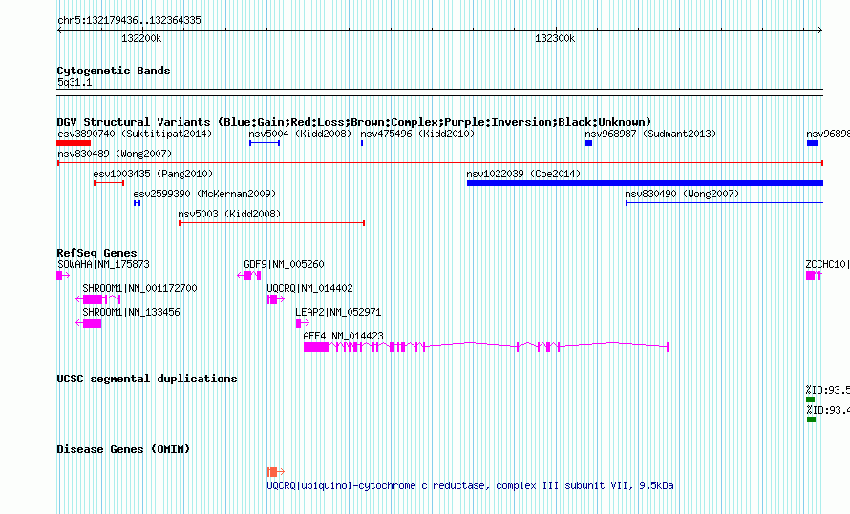Image resolution: width=850 pixels, height=514 pixels.
Task: Select the LEAP2 gene glyph
Action: point(303,323)
